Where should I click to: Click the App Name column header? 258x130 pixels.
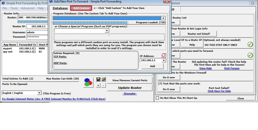pos(10,45)
